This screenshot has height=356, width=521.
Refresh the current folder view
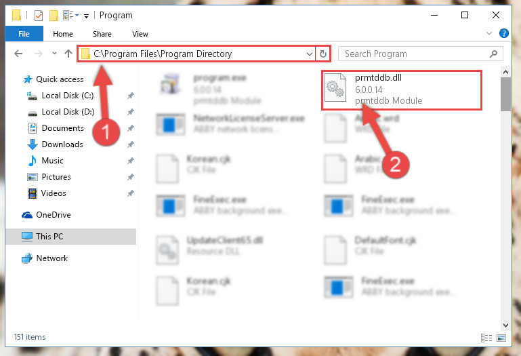323,54
